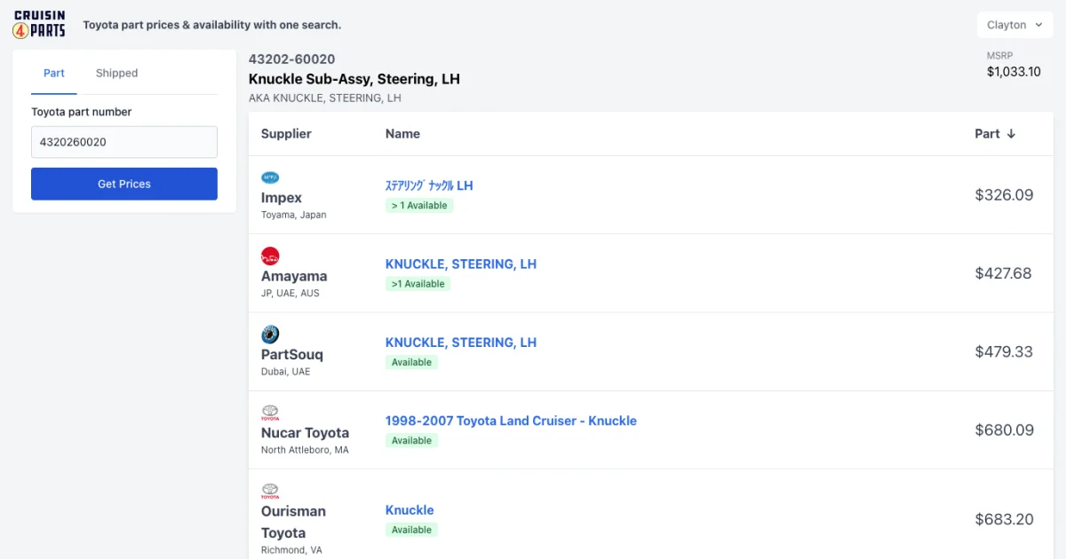1066x559 pixels.
Task: Open Amayama KNUCKLE, STEERING, LH link
Action: tap(460, 264)
